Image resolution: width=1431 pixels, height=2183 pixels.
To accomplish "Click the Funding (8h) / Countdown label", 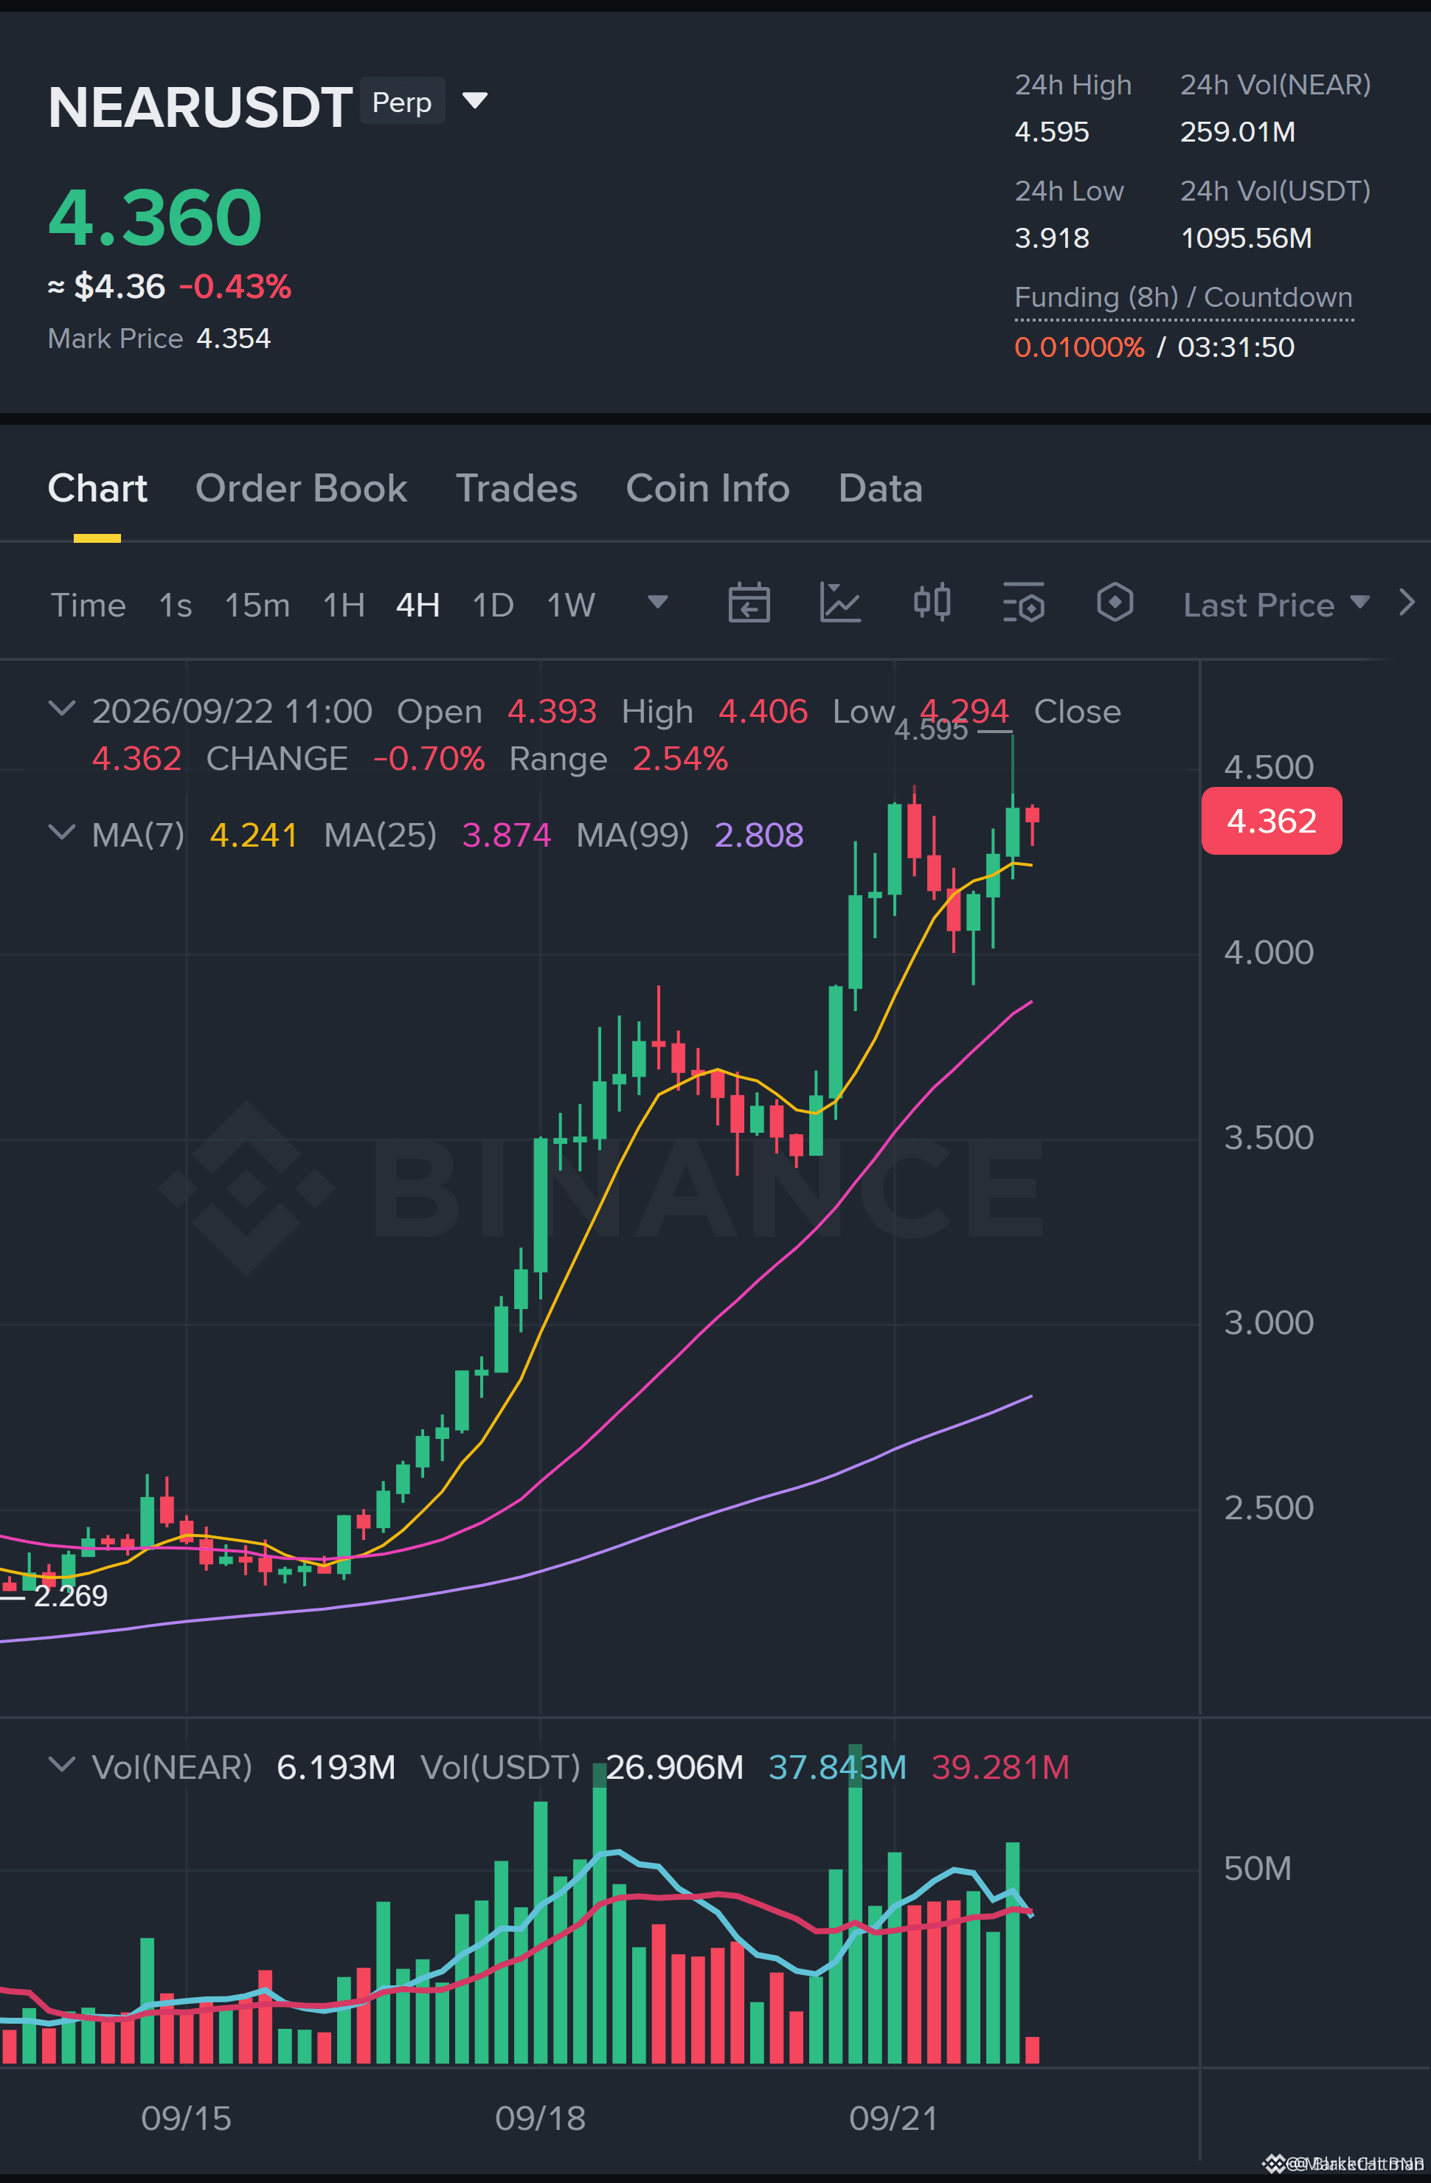I will [x=1183, y=297].
